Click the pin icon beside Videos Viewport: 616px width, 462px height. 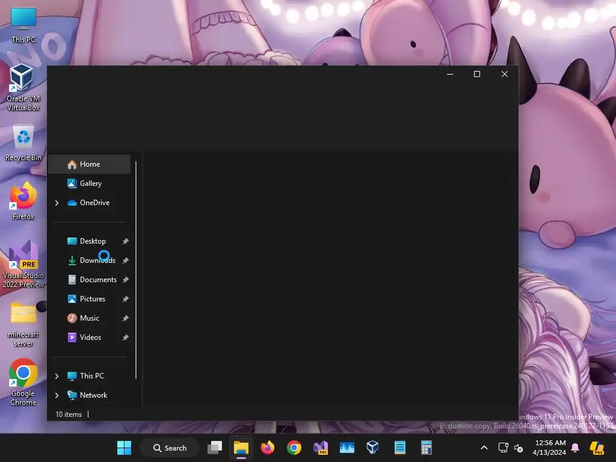[125, 337]
